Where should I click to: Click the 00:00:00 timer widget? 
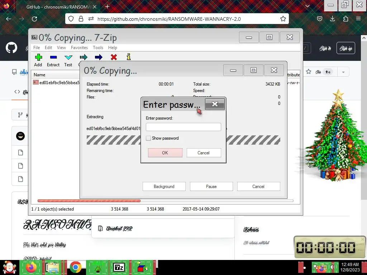(x=330, y=247)
